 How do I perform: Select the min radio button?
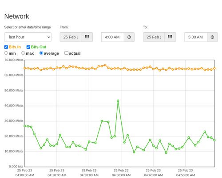(x=6, y=53)
